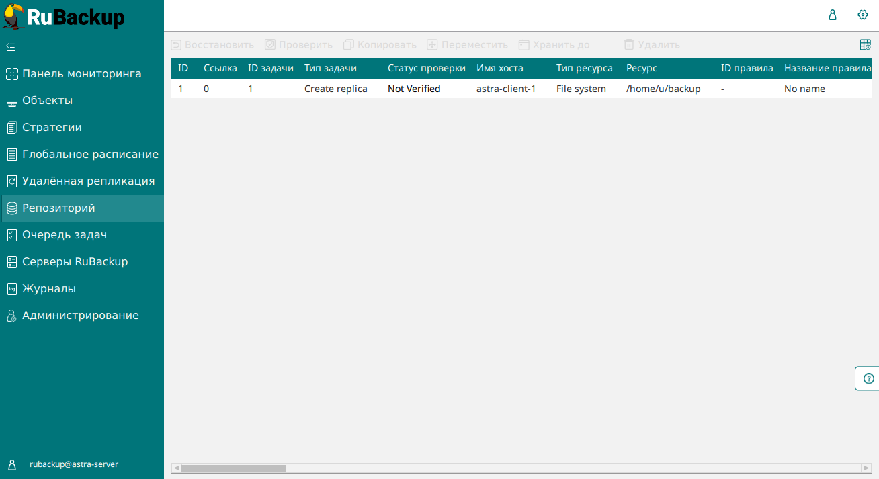Screen dimensions: 879x479
Task: Open Стратегии in the sidebar
Action: (x=52, y=128)
